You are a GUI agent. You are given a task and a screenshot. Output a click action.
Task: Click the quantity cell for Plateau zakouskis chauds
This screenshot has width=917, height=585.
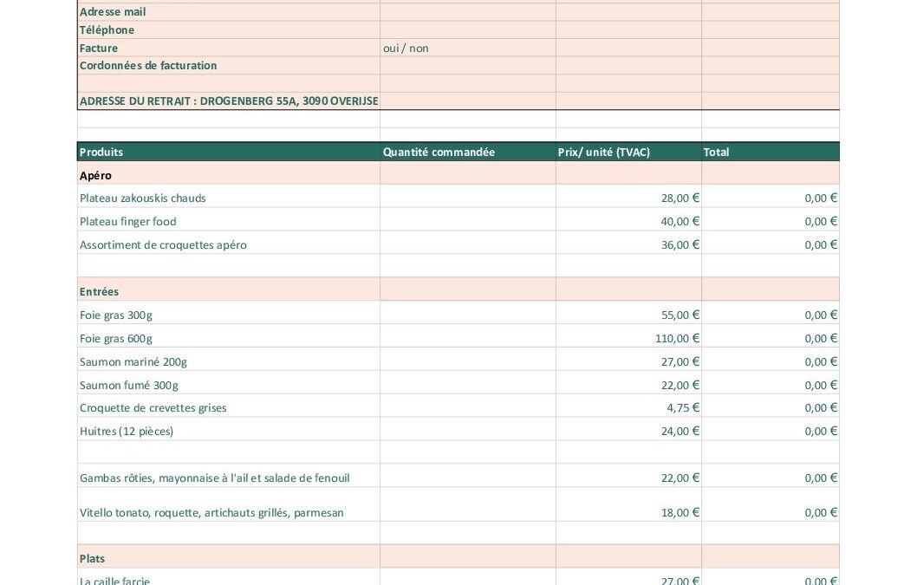(x=467, y=198)
